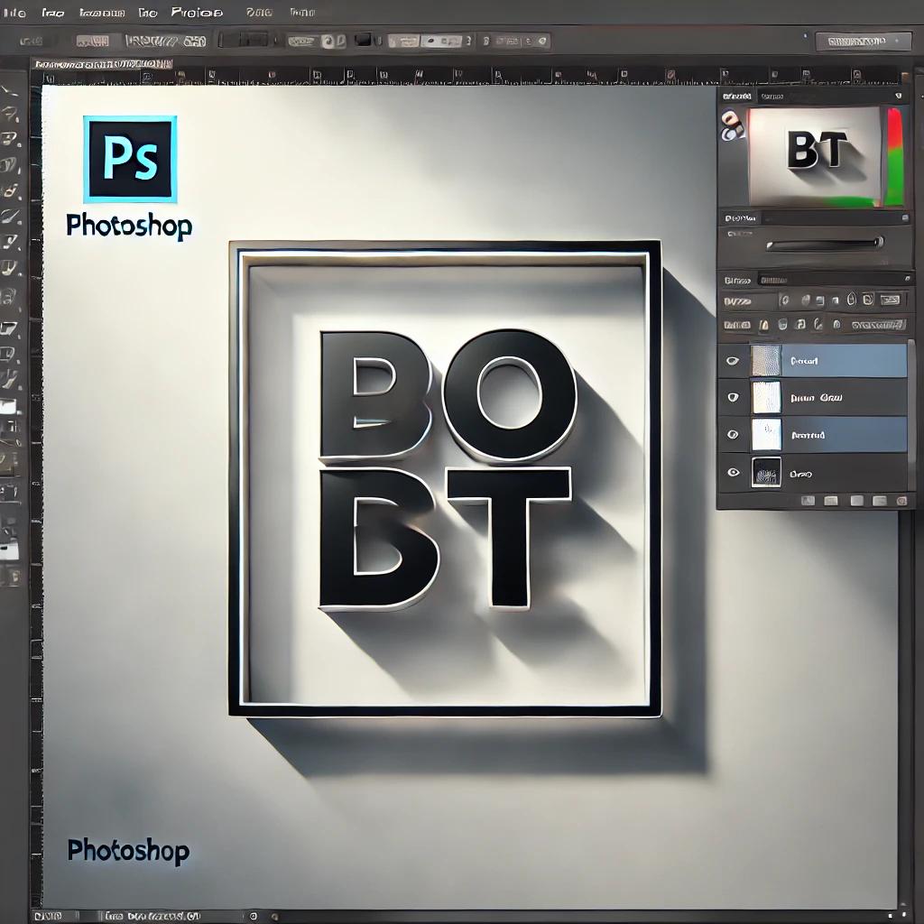Open the layers panel header options menu
Screen dimensions: 924x924
tap(907, 280)
